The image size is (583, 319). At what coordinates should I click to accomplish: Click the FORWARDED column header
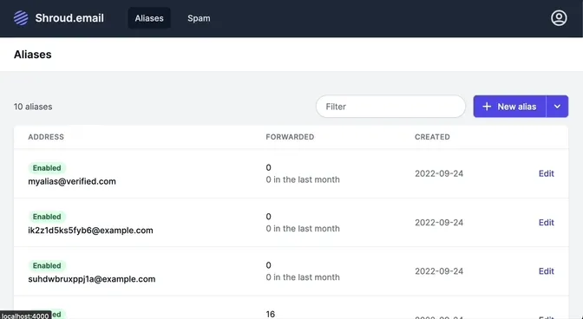click(290, 137)
